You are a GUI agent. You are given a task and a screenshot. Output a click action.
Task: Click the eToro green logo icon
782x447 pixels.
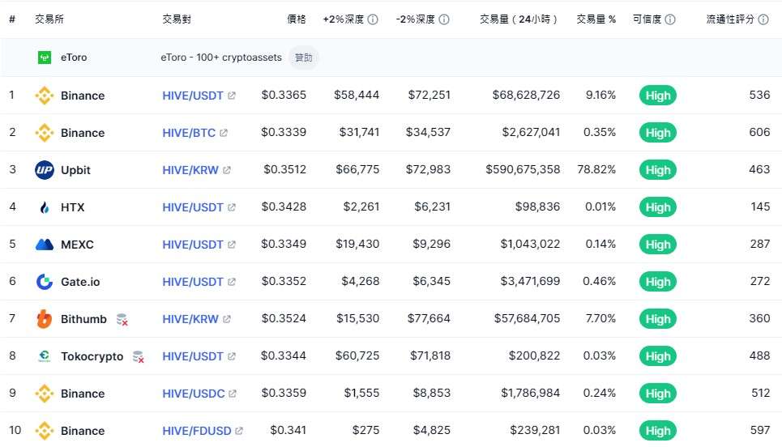click(45, 57)
